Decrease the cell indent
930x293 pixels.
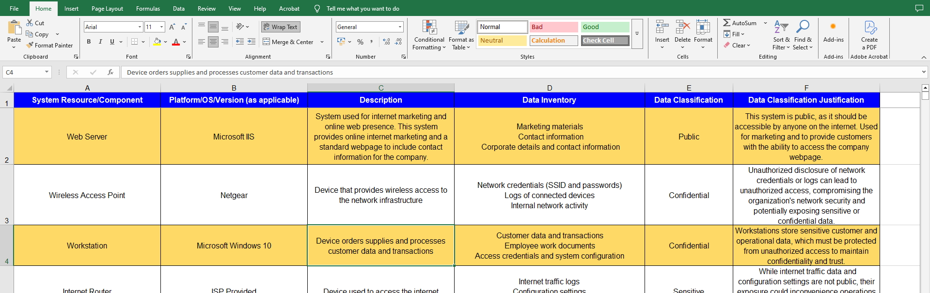(x=240, y=42)
